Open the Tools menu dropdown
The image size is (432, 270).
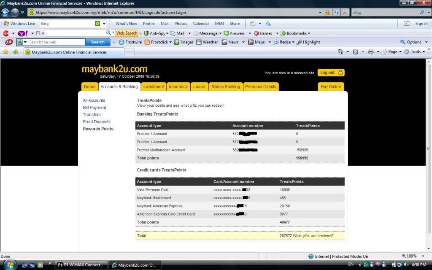[415, 51]
